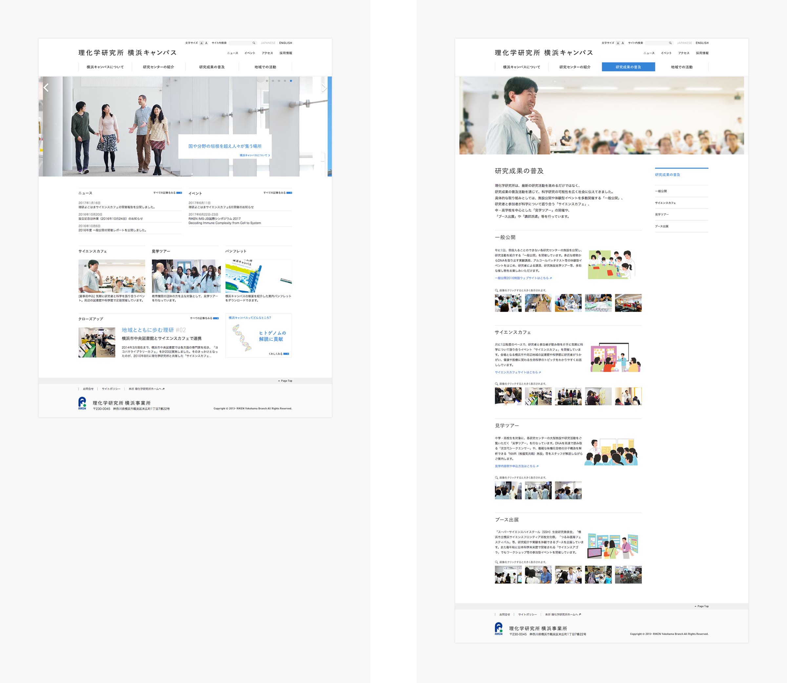Image resolution: width=787 pixels, height=683 pixels.
Task: Open the サイエンスカフェ card thumbnail
Action: (x=112, y=276)
